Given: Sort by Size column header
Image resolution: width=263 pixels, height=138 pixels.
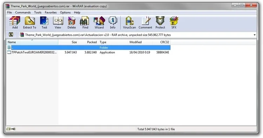Looking at the screenshot, I should [x=68, y=42].
